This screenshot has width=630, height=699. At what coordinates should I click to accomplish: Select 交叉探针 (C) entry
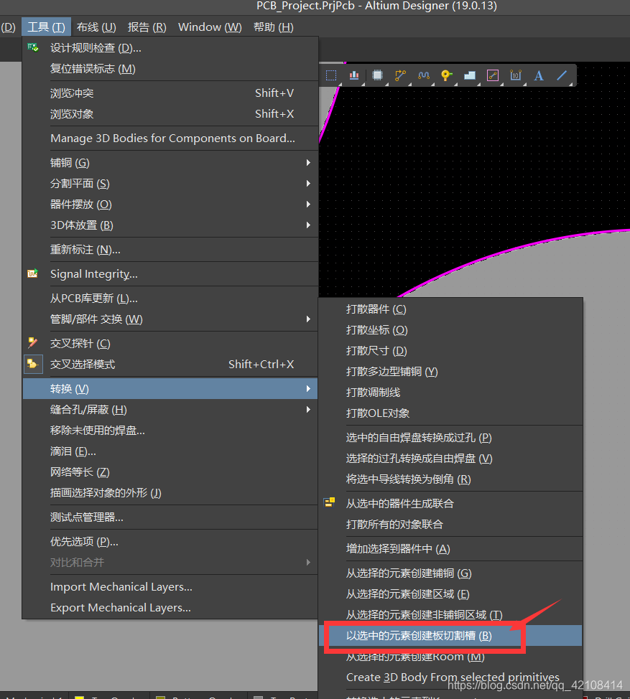pyautogui.click(x=170, y=343)
